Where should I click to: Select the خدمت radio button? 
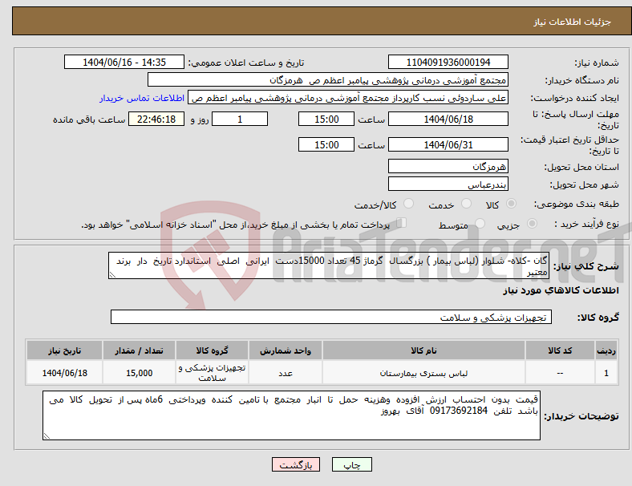click(466, 204)
